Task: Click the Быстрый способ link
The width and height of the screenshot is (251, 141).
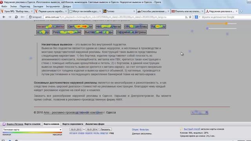Action: 192,129
